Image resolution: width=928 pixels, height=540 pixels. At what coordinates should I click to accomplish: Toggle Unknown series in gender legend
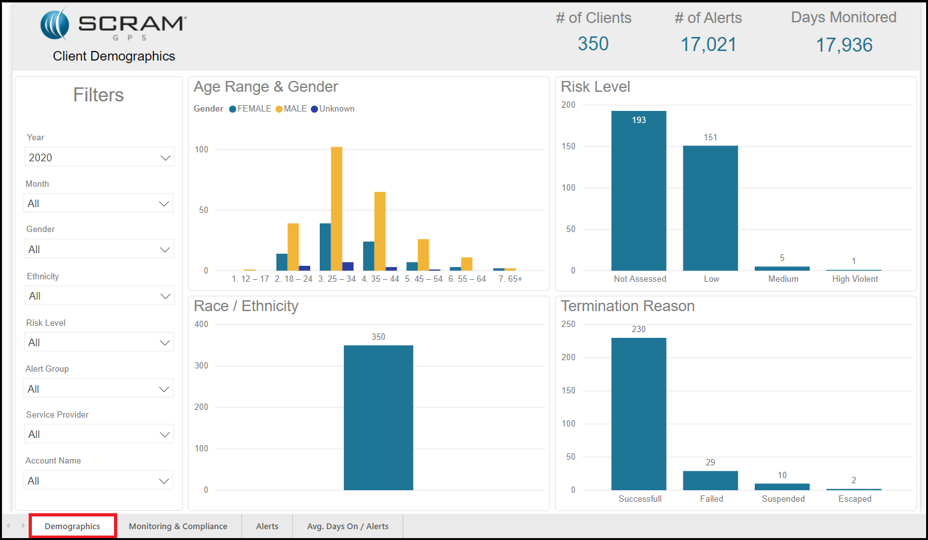(x=332, y=109)
